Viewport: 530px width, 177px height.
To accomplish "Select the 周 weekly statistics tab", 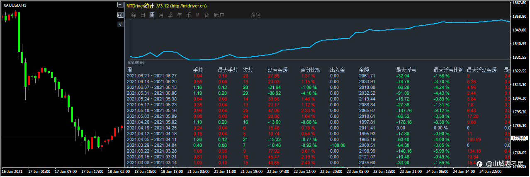I will (152, 15).
